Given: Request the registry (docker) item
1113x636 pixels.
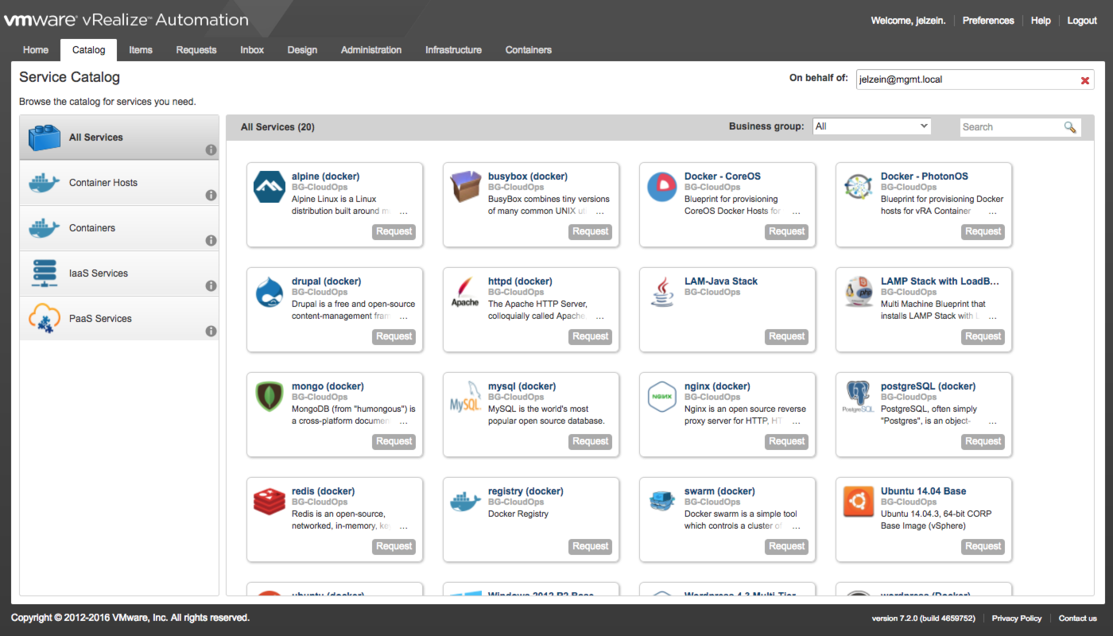Looking at the screenshot, I should coord(591,546).
